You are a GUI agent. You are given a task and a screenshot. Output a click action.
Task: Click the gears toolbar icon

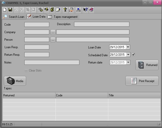[x=41, y=10]
